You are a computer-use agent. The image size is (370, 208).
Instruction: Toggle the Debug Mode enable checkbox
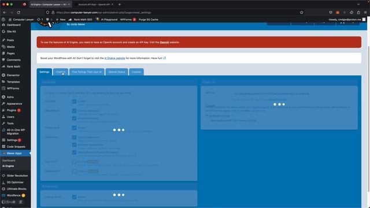[x=74, y=196]
